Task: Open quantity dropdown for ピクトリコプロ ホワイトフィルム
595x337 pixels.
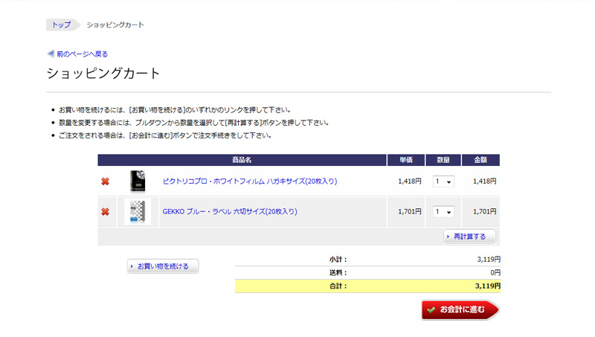Action: 443,182
